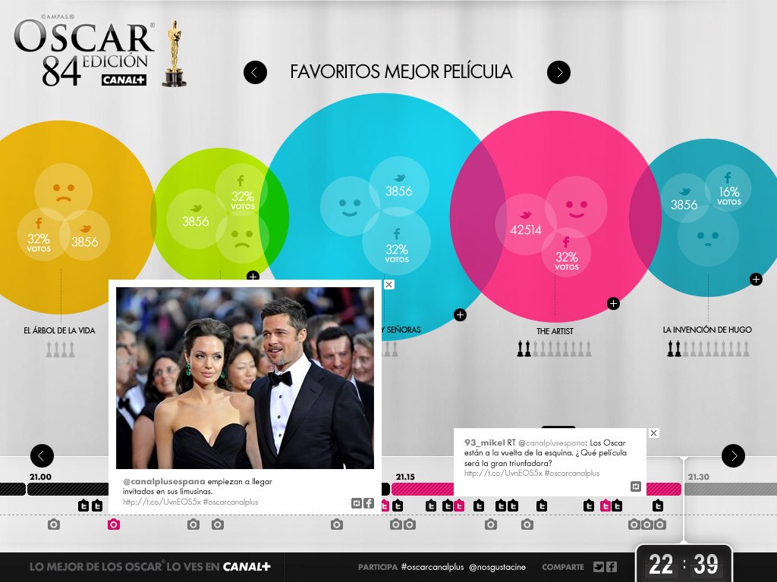Viewport: 777px width, 582px height.
Task: Open Twitter 3856 count in yellow bubble
Action: pyautogui.click(x=85, y=236)
